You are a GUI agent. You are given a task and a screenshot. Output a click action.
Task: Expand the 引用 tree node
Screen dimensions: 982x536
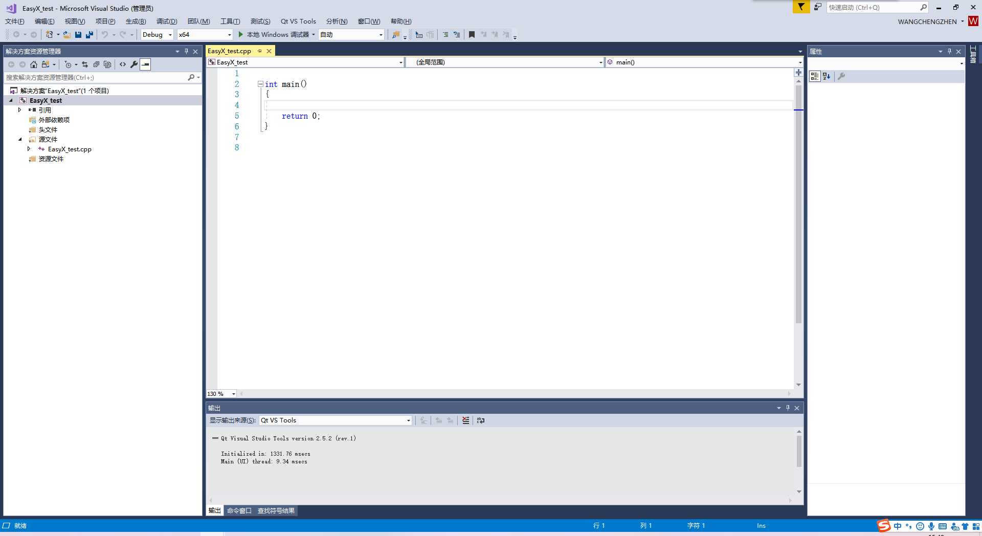tap(20, 110)
